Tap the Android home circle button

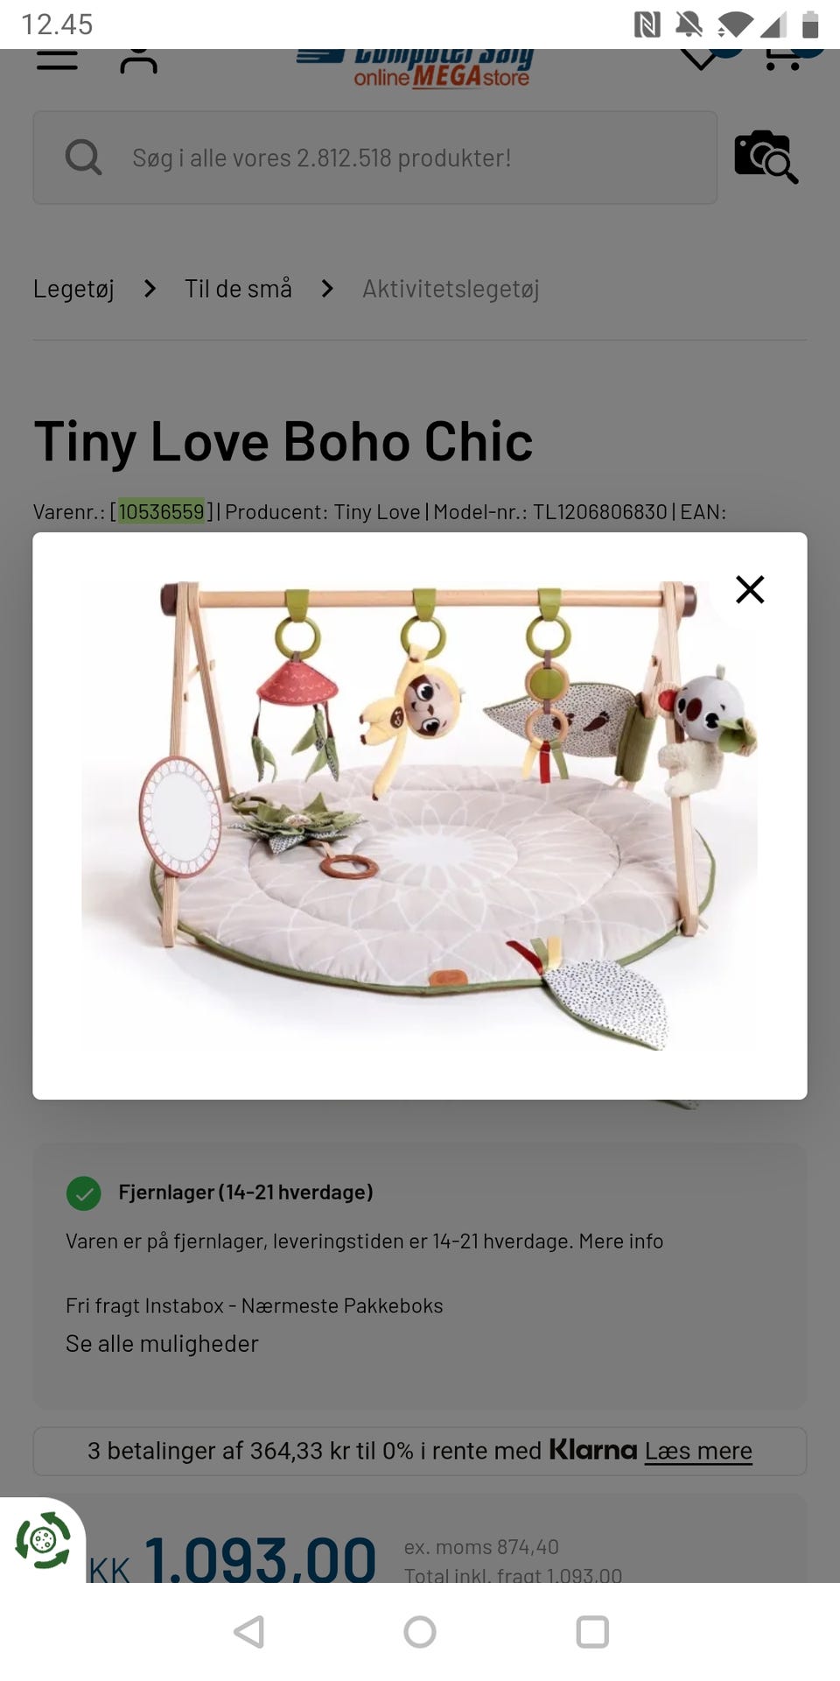(x=420, y=1632)
